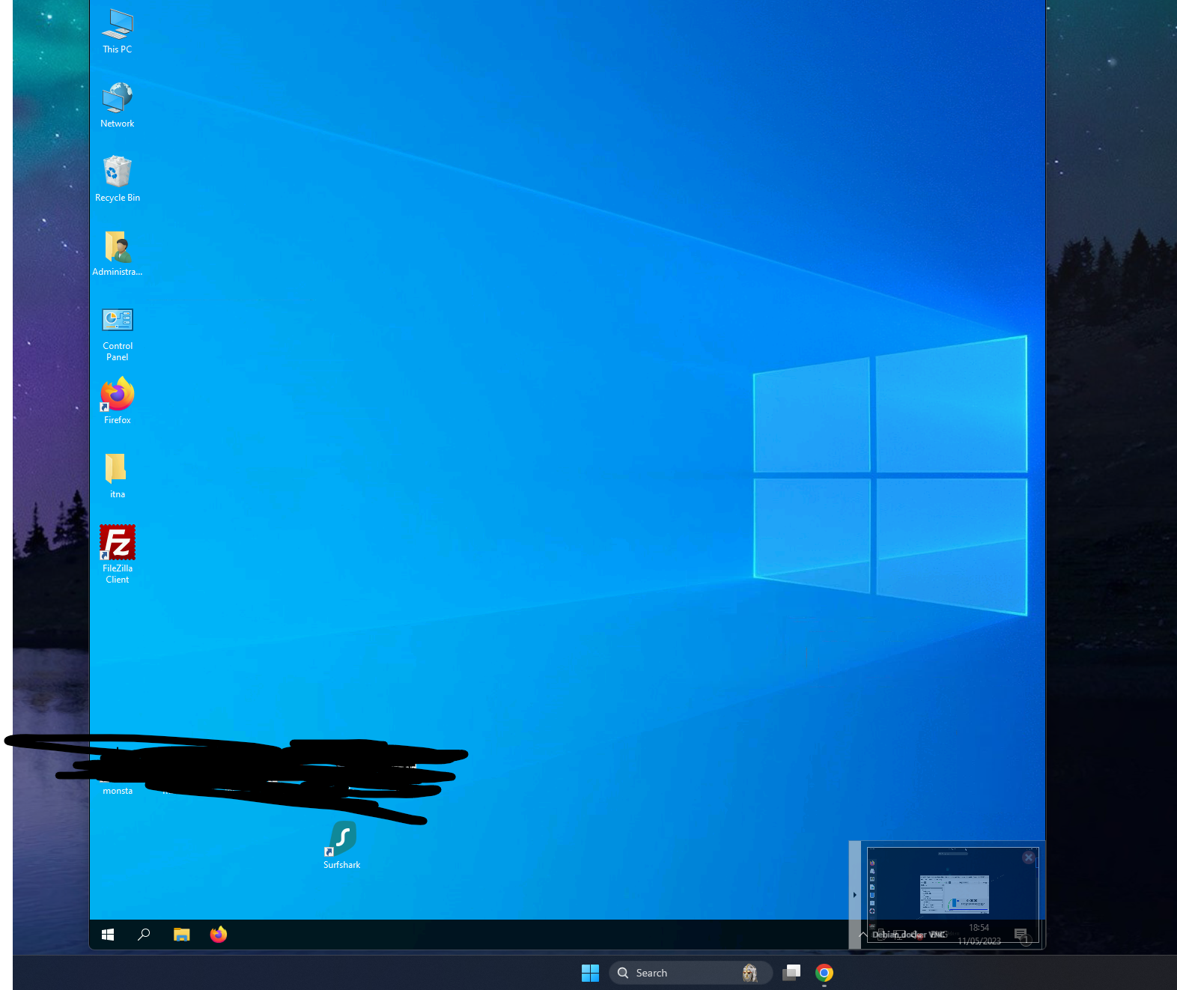Select the Network desktop icon
The width and height of the screenshot is (1177, 990).
pos(117,104)
